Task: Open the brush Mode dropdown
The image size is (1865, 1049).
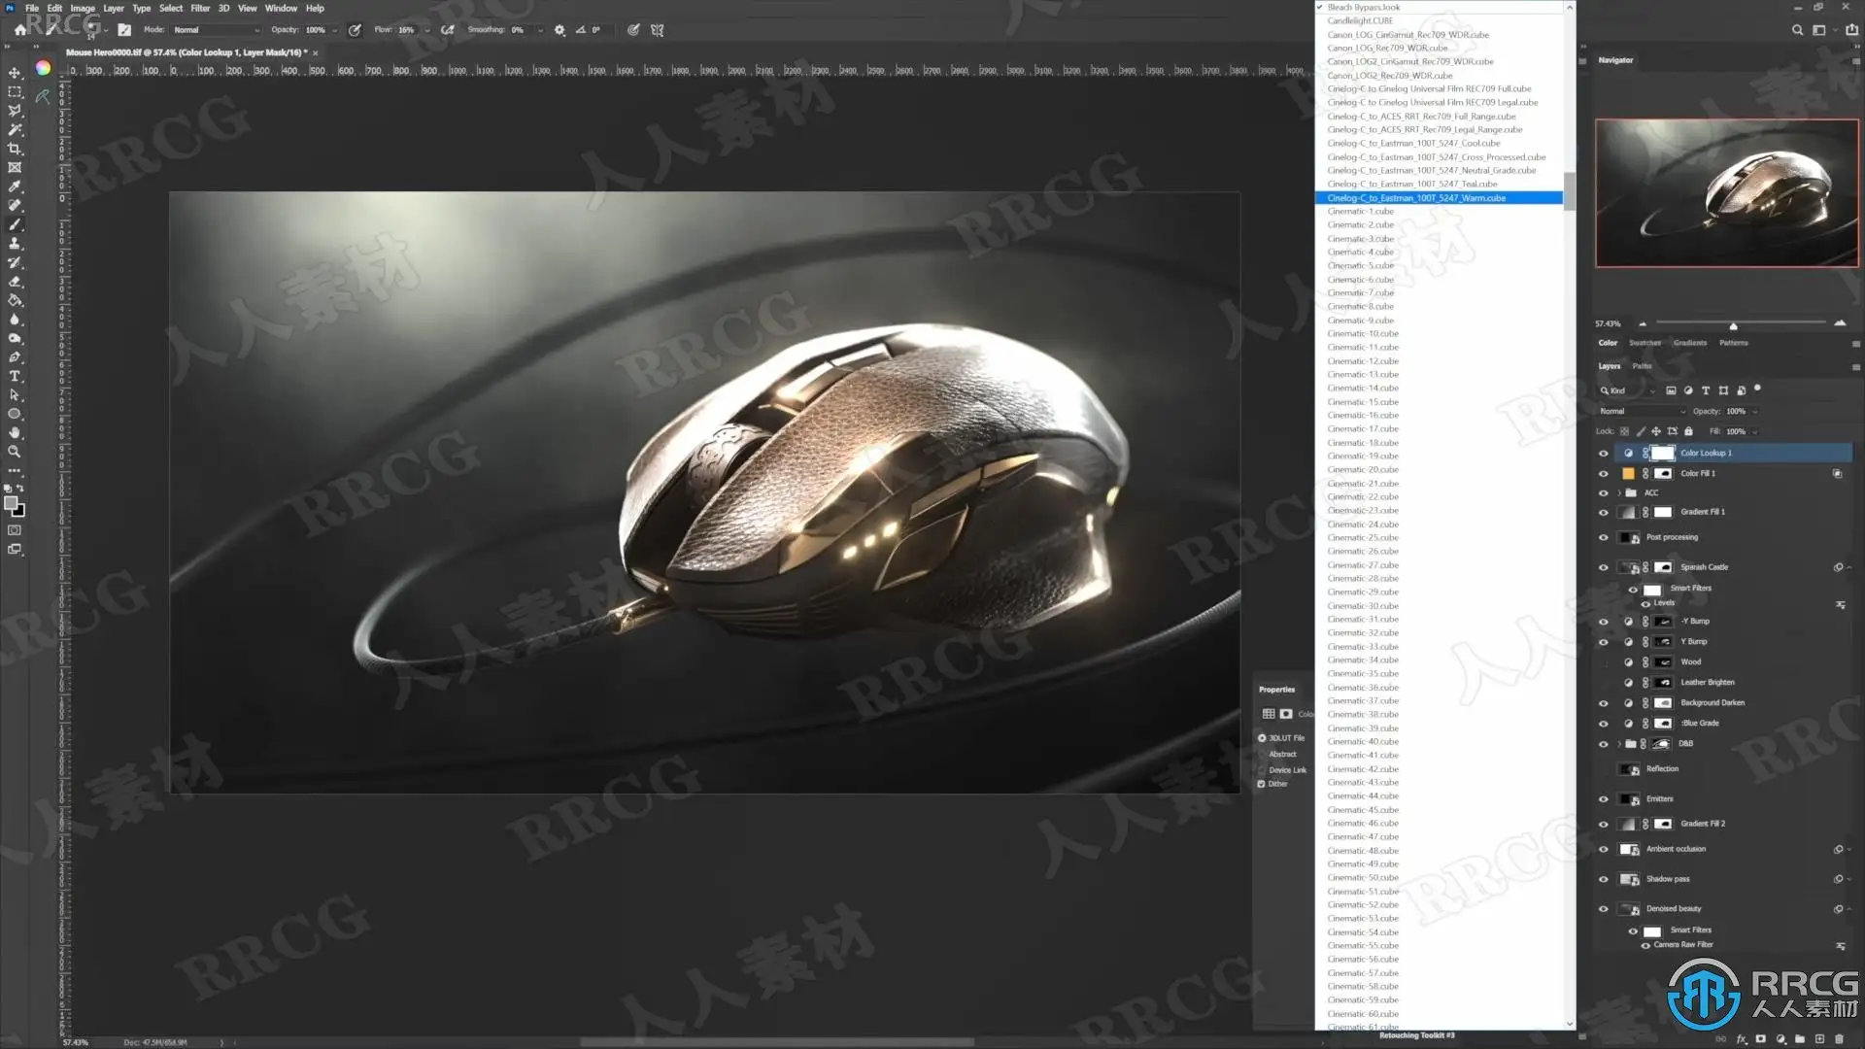Action: tap(216, 30)
